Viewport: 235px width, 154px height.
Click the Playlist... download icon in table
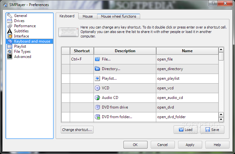pyautogui.click(x=97, y=78)
